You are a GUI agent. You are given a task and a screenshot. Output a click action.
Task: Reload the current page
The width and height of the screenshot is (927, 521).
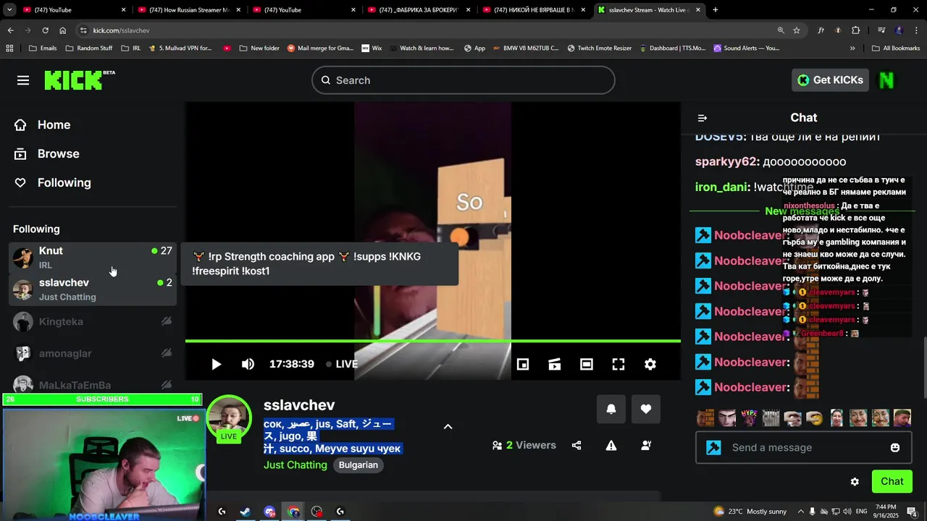45,30
